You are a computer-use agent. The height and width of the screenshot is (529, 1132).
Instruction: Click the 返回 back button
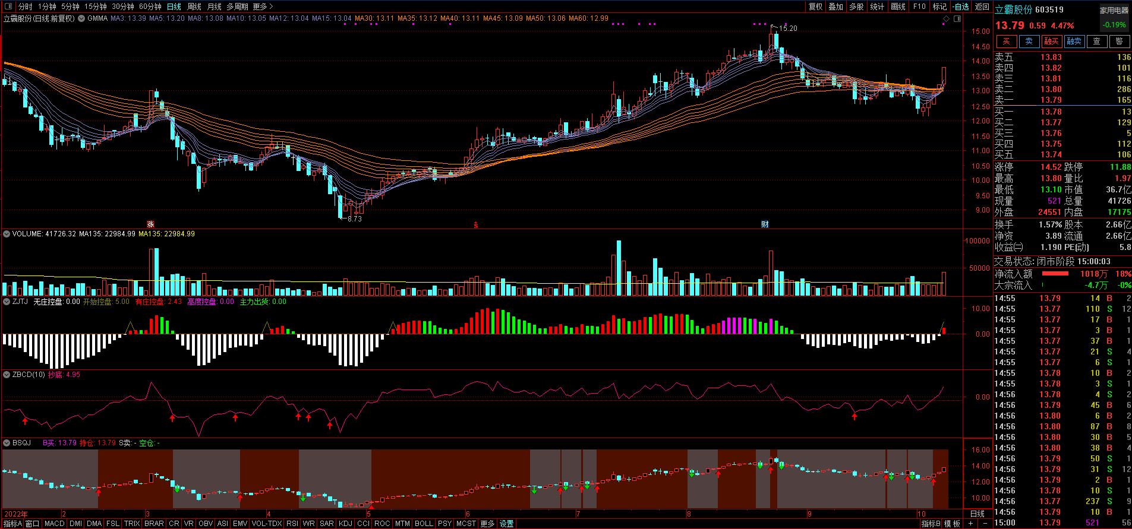click(982, 7)
